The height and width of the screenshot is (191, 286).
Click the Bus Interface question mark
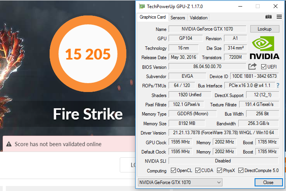[x=278, y=85]
